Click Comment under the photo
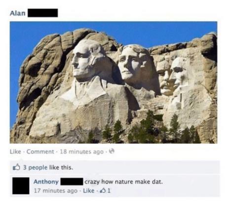This screenshot has width=231, height=203. click(40, 151)
